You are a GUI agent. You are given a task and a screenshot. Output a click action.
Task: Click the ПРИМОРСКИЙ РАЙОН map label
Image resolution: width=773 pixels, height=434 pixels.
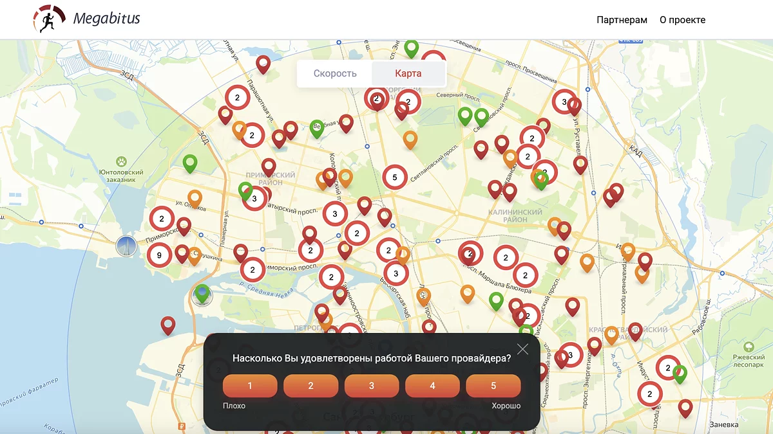click(271, 179)
